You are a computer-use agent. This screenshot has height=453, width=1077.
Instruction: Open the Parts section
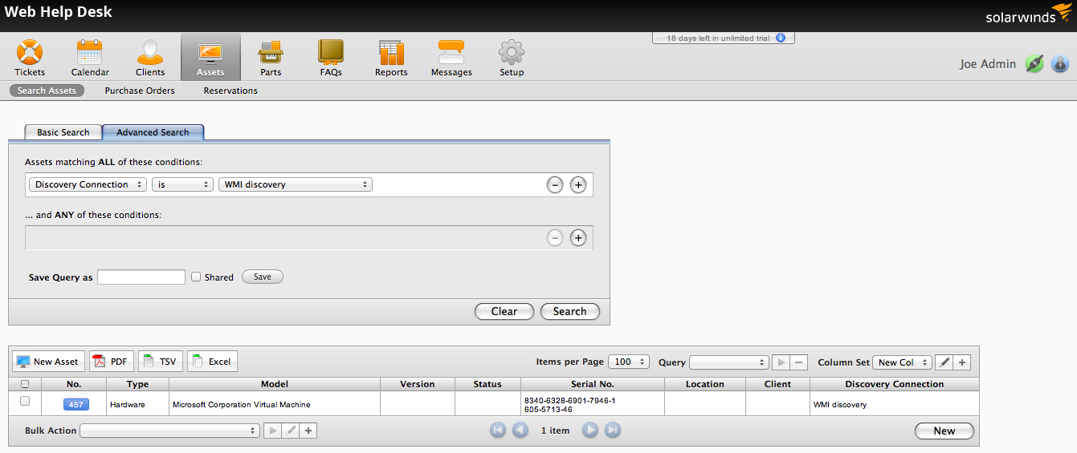(271, 58)
